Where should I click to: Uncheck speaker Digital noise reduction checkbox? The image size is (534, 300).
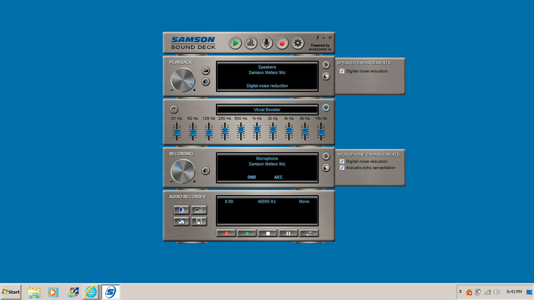coord(342,71)
